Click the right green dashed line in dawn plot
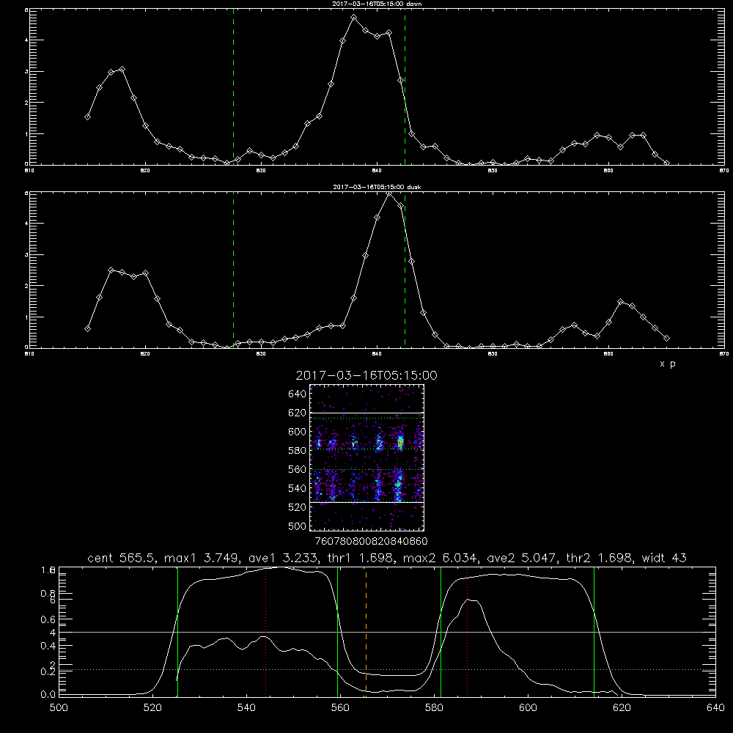733x733 pixels. (x=405, y=87)
